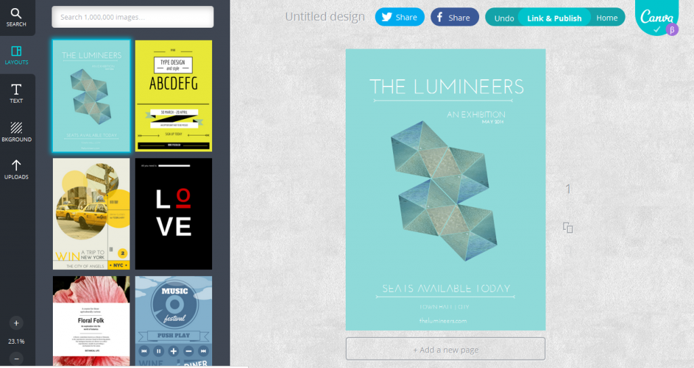694x368 pixels.
Task: Zoom out with the minus icon
Action: tap(16, 359)
